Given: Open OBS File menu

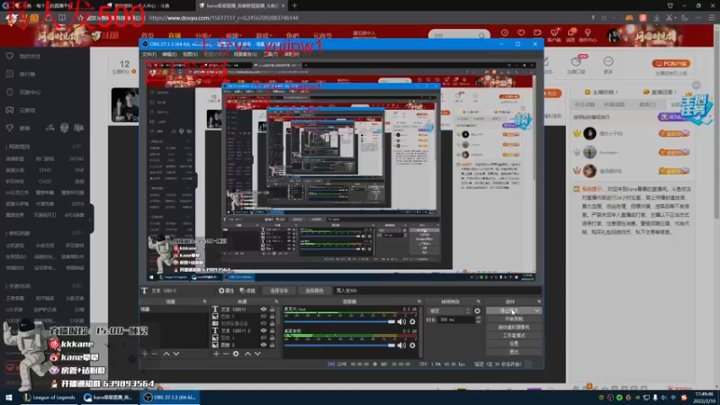Looking at the screenshot, I should click(148, 54).
